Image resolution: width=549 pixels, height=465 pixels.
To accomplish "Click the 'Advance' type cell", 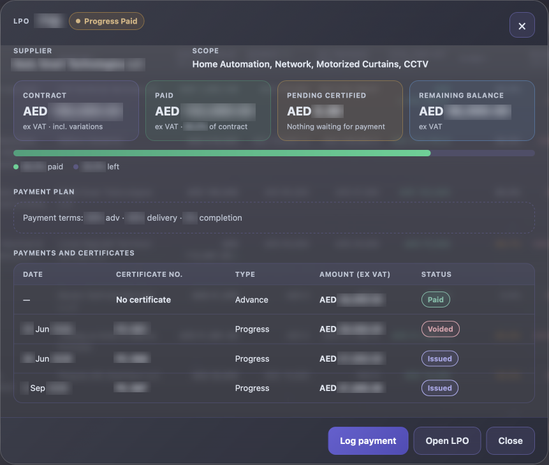I will [251, 300].
